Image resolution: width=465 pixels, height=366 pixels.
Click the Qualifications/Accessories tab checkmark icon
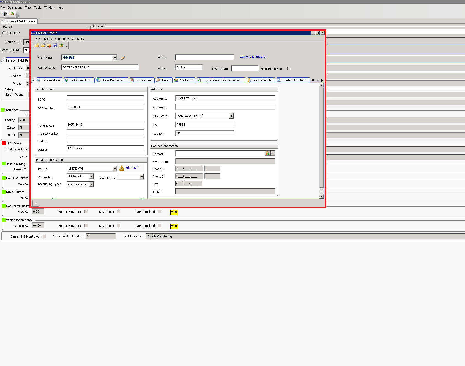click(199, 80)
